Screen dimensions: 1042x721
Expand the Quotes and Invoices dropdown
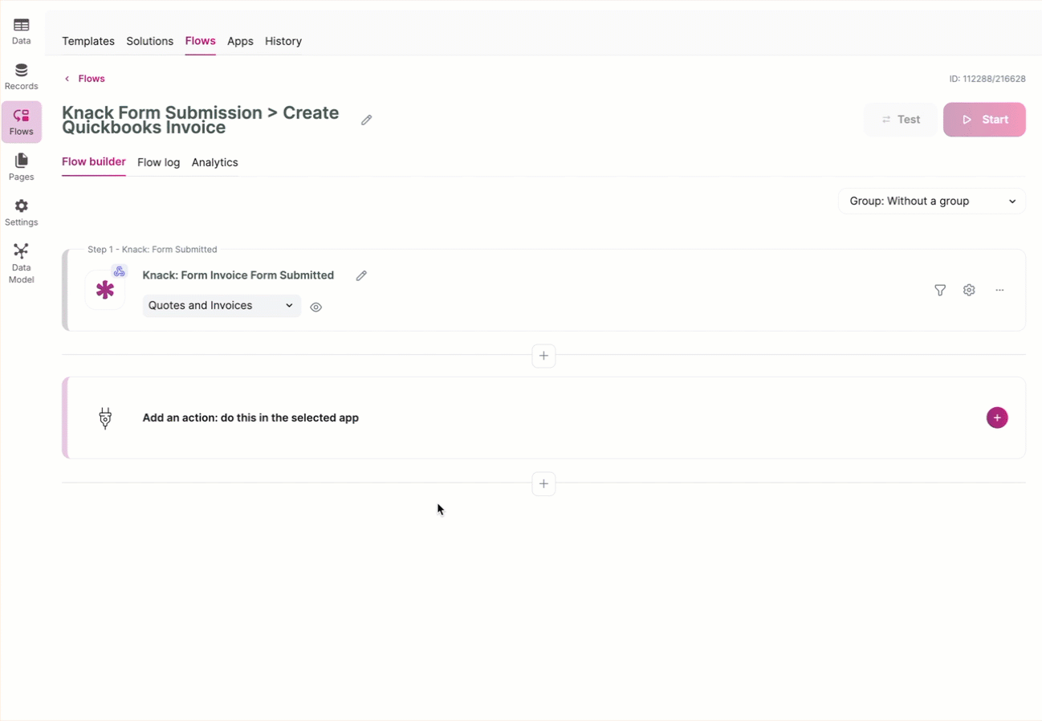coord(222,305)
